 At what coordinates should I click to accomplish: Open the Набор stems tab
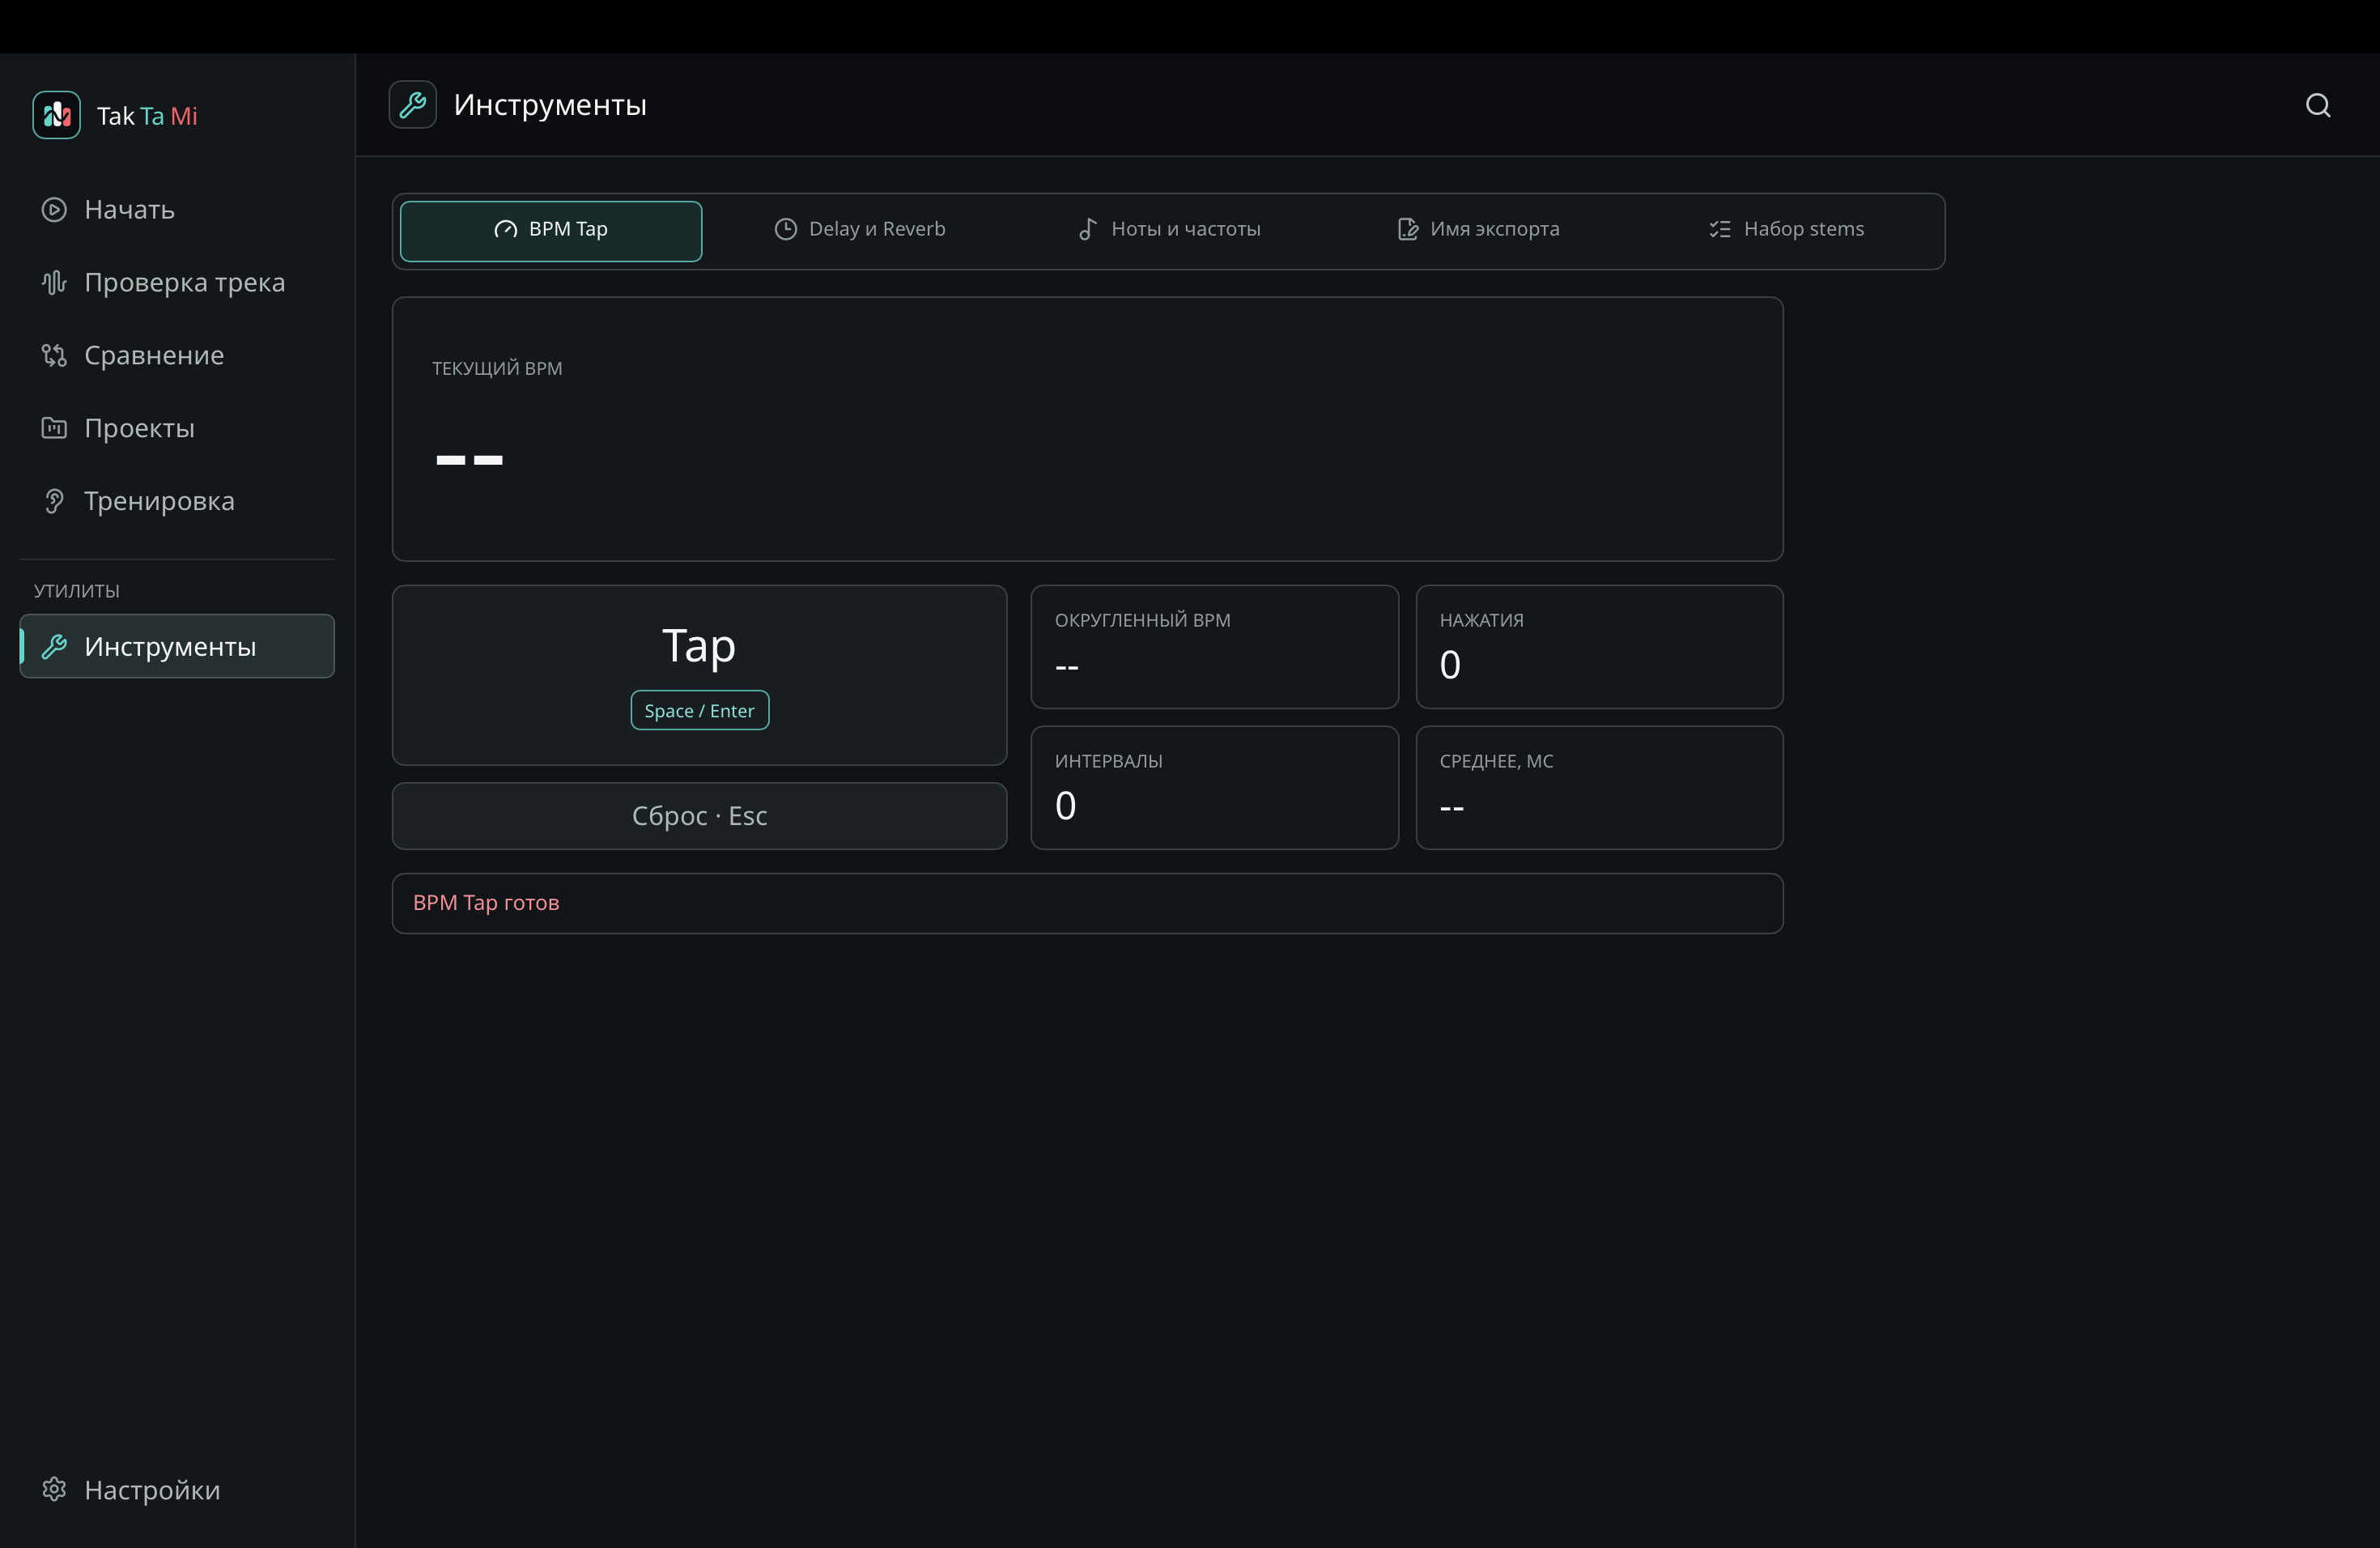click(1787, 231)
